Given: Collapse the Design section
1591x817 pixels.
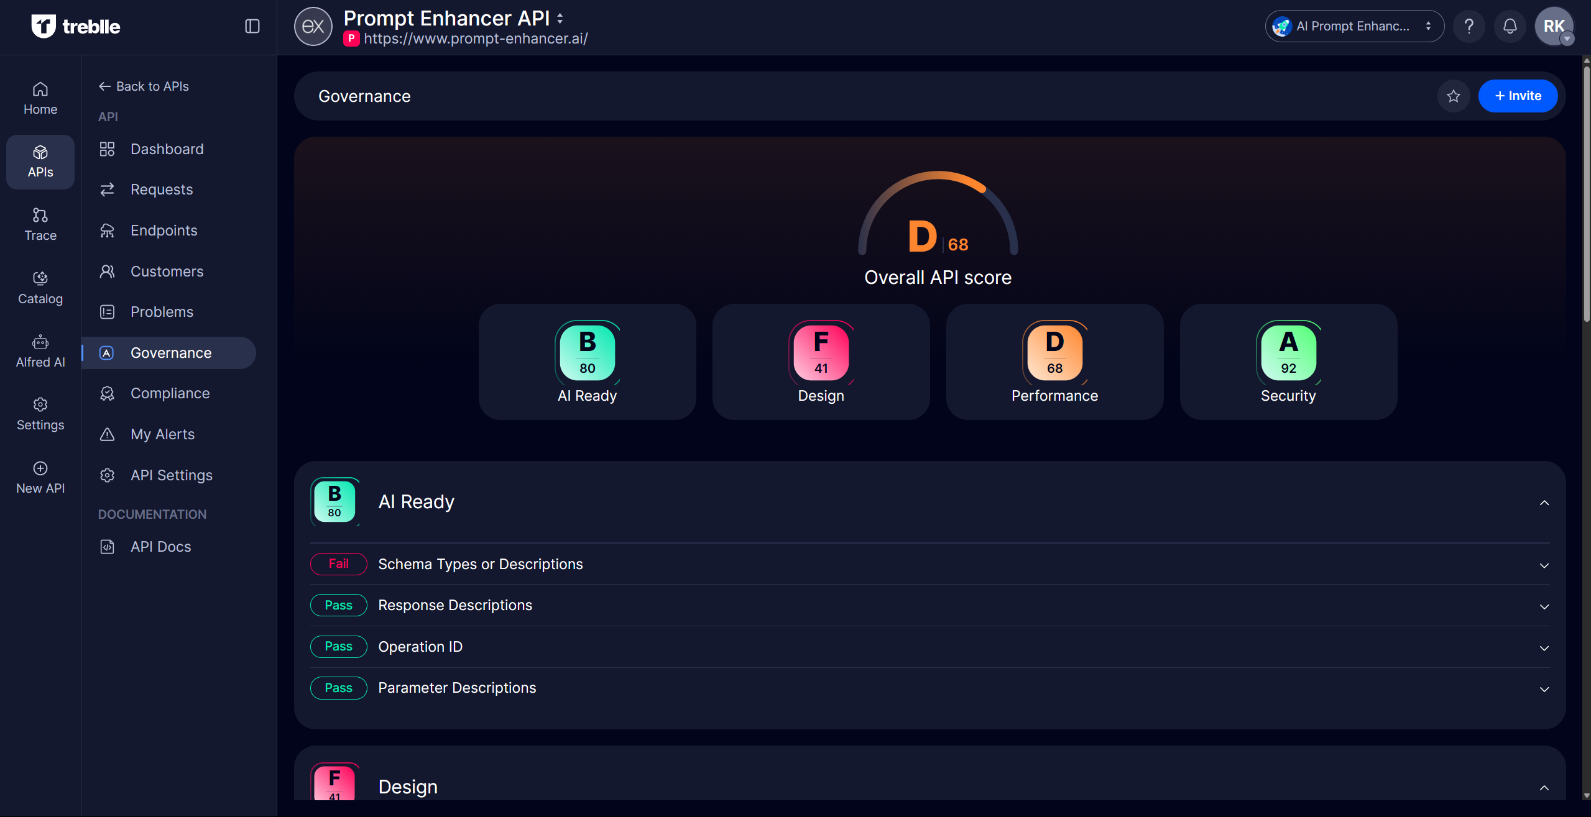Looking at the screenshot, I should [1544, 788].
